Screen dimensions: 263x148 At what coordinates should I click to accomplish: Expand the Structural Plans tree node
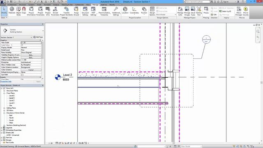[x=4, y=90]
